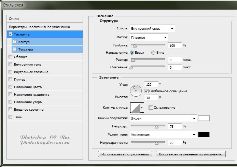Enable the Текстура checkbox

tap(15, 49)
